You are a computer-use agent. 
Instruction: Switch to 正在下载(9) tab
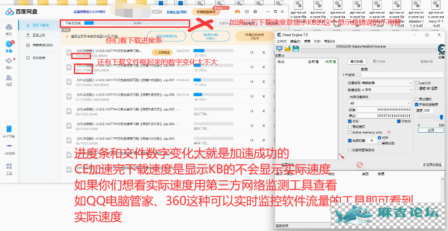[x=40, y=25]
